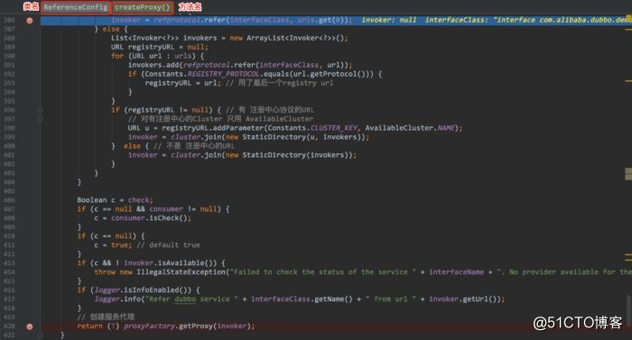Click the 'c = true;' assignment
The height and width of the screenshot is (340, 632).
[113, 245]
